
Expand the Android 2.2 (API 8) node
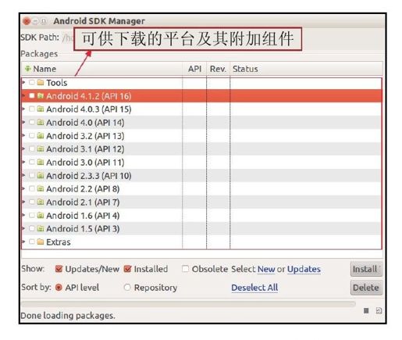point(23,188)
